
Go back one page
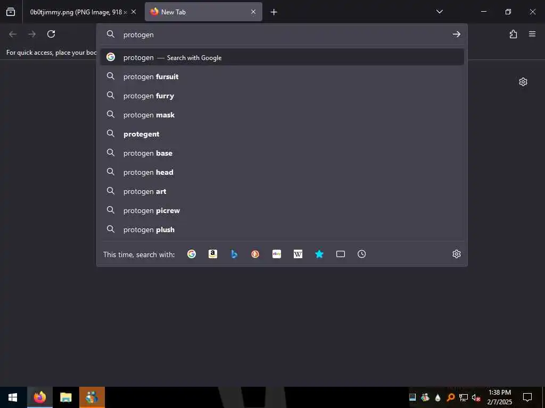(13, 34)
